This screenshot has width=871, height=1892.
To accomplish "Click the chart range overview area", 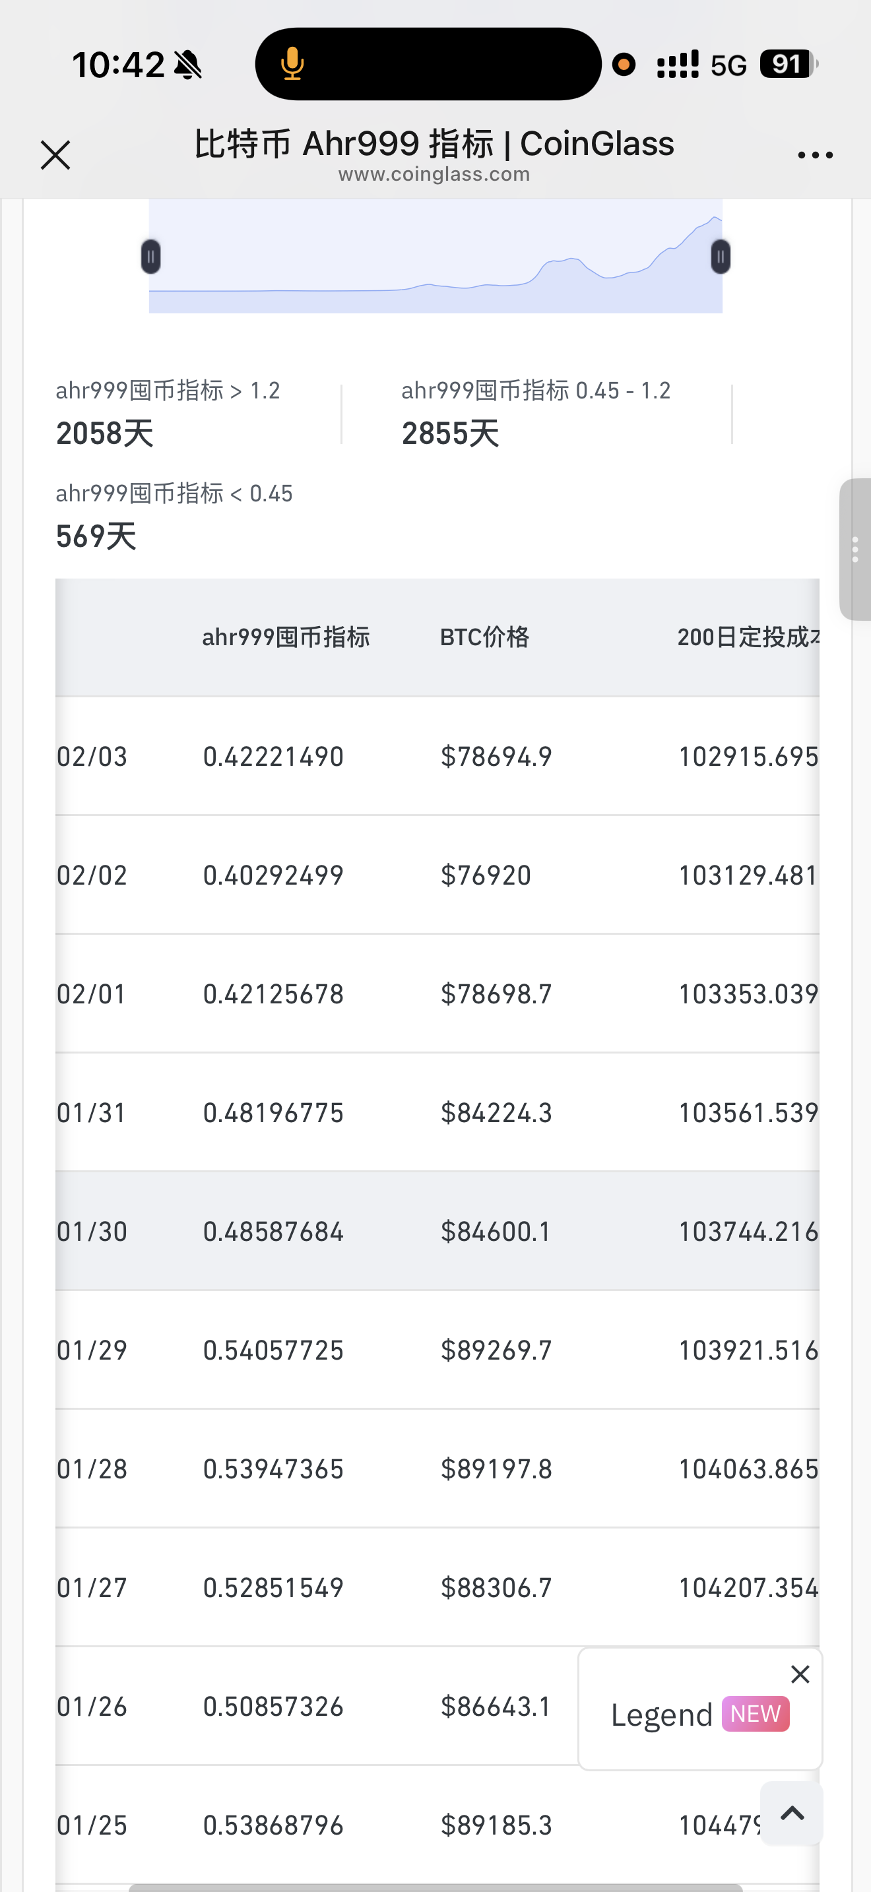I will 435,257.
